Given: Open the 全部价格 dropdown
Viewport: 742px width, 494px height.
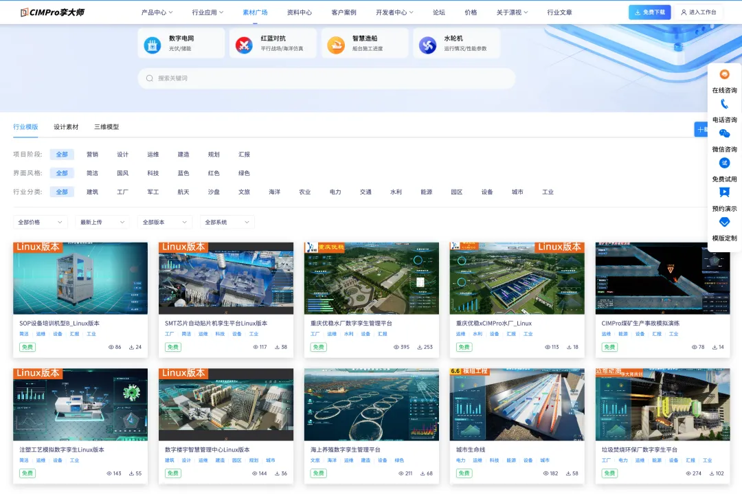Looking at the screenshot, I should 41,222.
